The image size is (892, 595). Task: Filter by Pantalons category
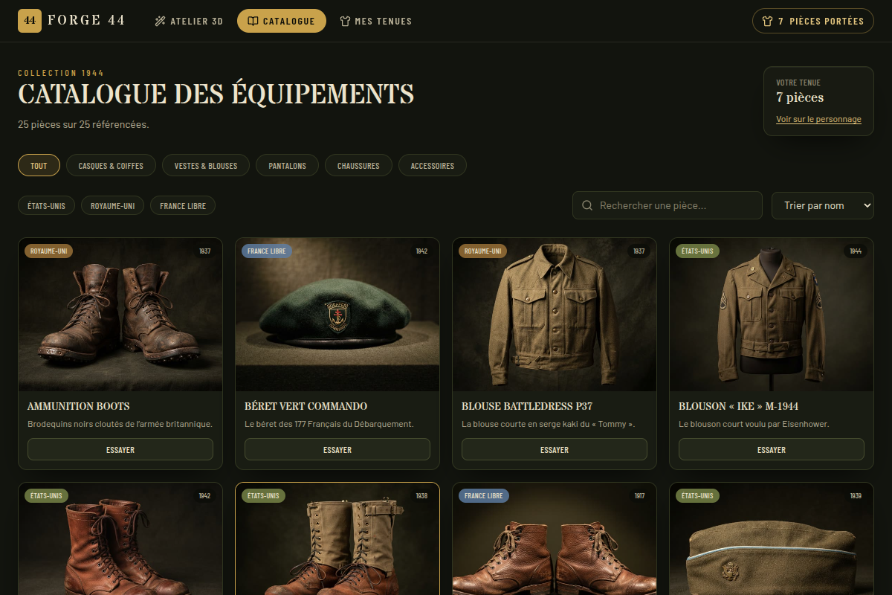pyautogui.click(x=287, y=166)
